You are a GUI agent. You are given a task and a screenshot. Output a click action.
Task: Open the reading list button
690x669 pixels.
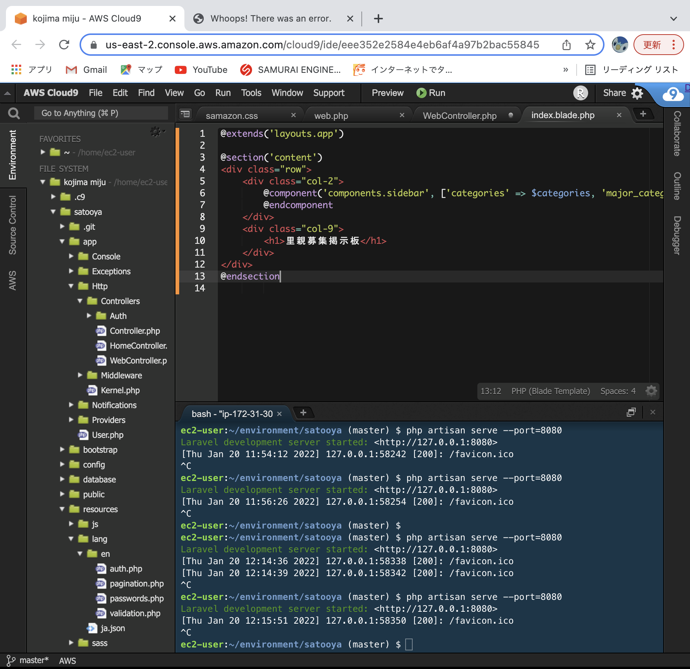tap(632, 70)
